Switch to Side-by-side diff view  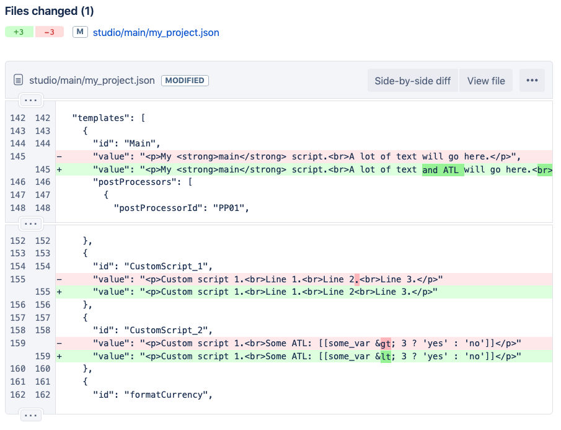coord(412,81)
